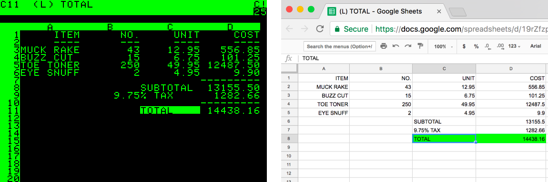Select column A header in Sheets
This screenshot has height=182, width=548.
[x=324, y=69]
